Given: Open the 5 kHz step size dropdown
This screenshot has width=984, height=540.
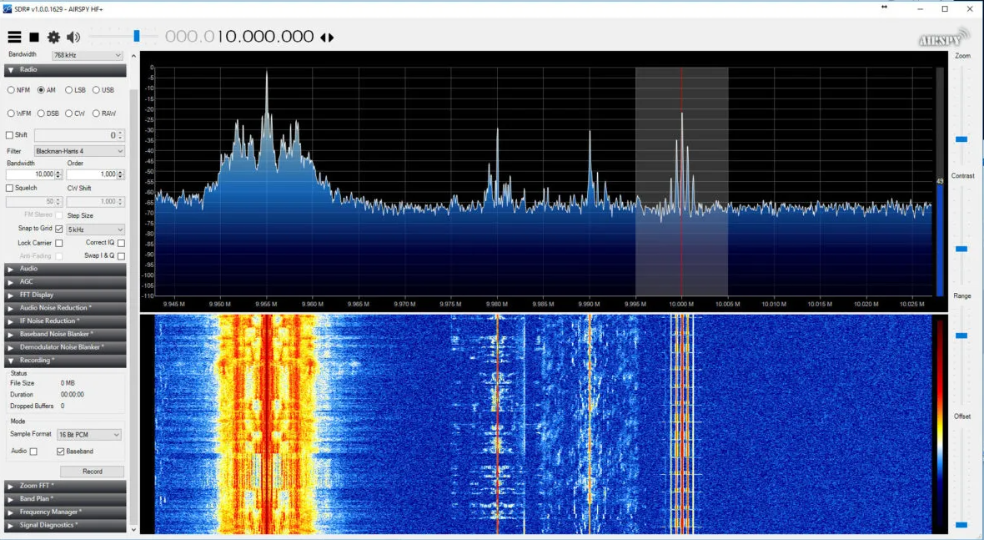Looking at the screenshot, I should (x=95, y=229).
